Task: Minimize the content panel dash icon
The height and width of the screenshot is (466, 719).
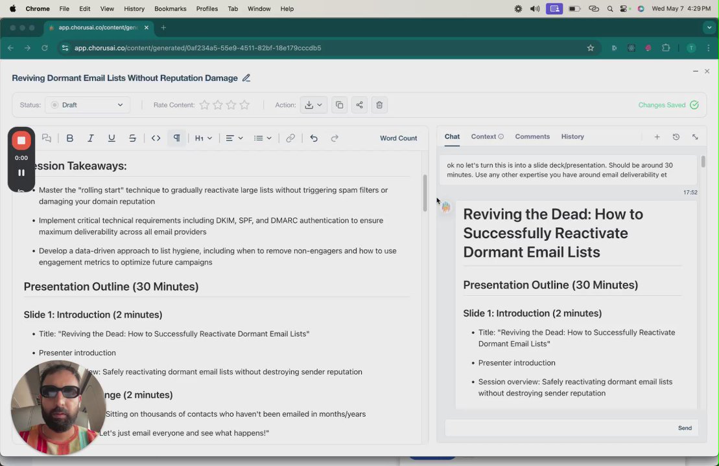Action: (696, 71)
